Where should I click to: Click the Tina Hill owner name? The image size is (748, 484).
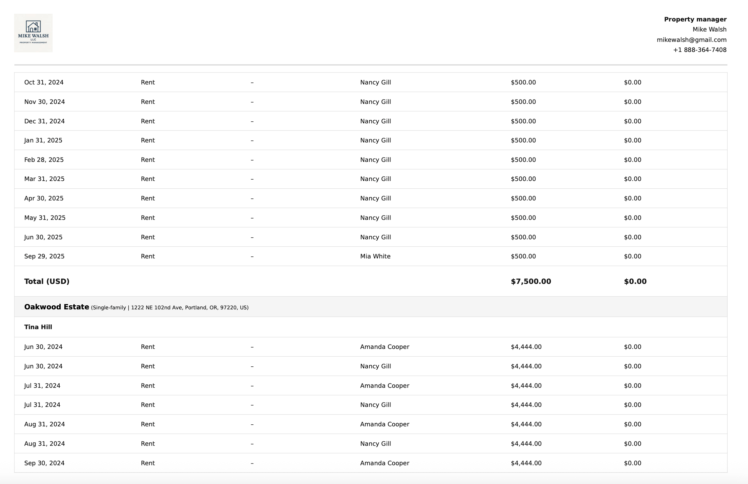[38, 327]
